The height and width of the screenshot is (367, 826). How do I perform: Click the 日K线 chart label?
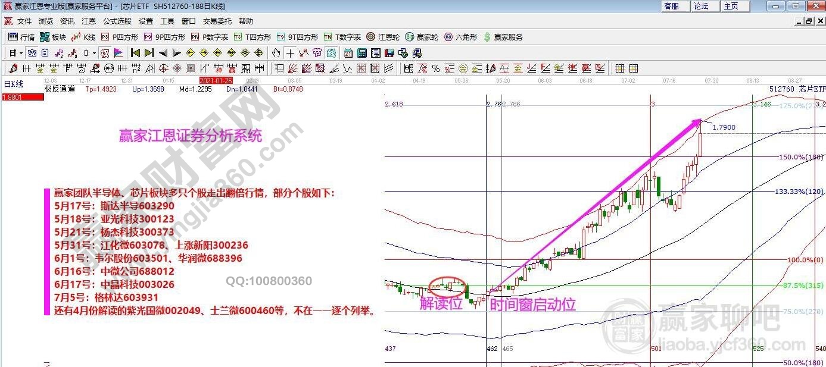14,84
